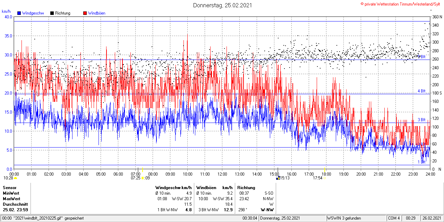Click the km/h axis unit label
The height and width of the screenshot is (222, 444).
point(6,11)
